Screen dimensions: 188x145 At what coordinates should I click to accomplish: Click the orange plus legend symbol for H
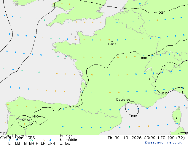point(37,140)
